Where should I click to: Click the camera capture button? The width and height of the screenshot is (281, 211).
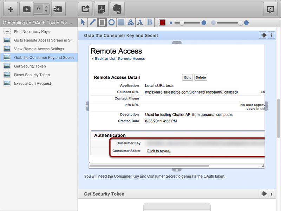click(27, 9)
